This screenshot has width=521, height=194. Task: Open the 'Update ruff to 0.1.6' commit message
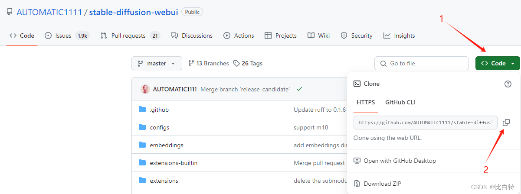click(320, 110)
